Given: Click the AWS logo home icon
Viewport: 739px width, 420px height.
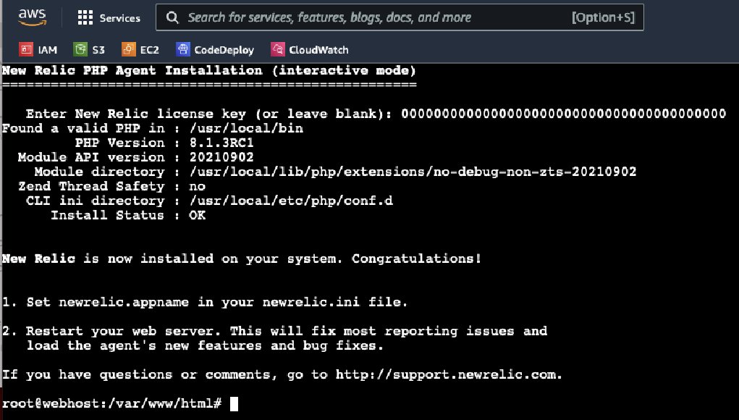Looking at the screenshot, I should click(x=32, y=17).
